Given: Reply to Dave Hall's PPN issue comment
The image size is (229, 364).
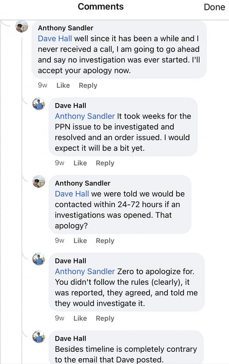Looking at the screenshot, I should 105,163.
